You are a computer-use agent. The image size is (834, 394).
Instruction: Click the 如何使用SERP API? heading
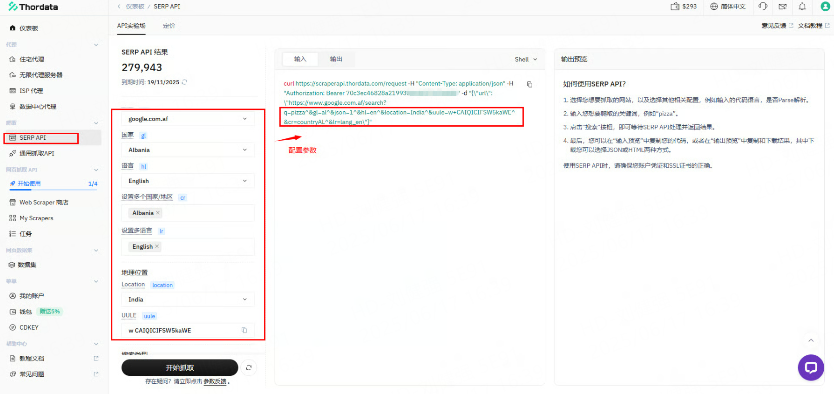(594, 84)
